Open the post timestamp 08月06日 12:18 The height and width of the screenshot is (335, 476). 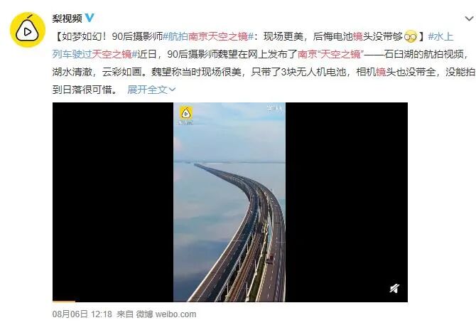82,314
